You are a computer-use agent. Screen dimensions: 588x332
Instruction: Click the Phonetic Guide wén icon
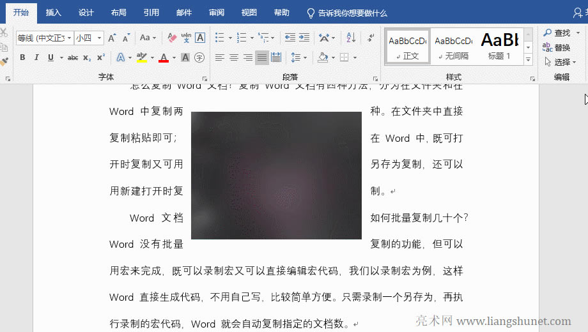[x=186, y=38]
